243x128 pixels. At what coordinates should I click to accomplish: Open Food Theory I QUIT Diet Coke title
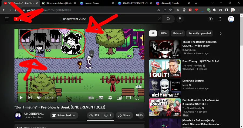(201, 61)
